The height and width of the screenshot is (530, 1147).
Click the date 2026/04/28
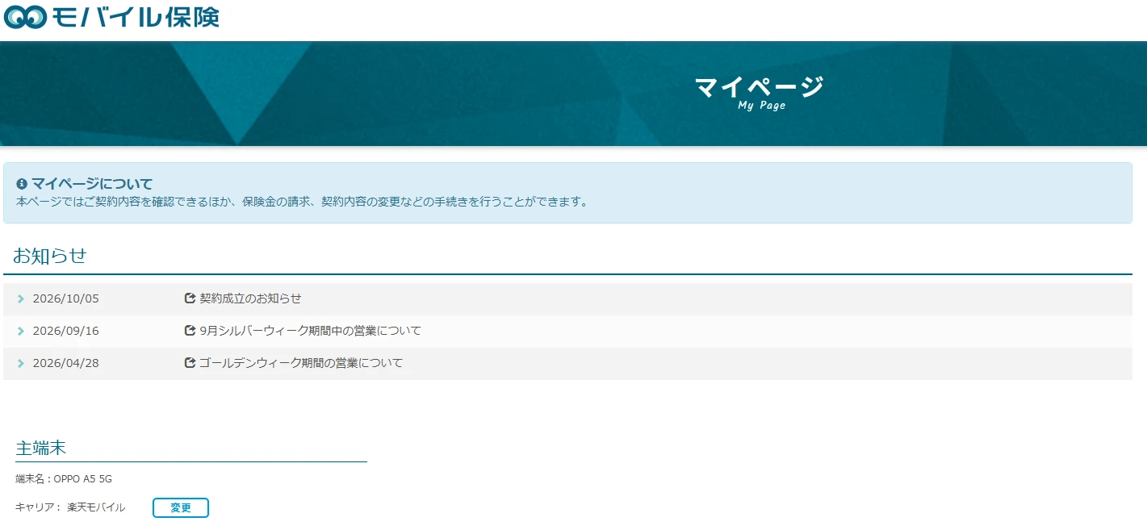65,363
